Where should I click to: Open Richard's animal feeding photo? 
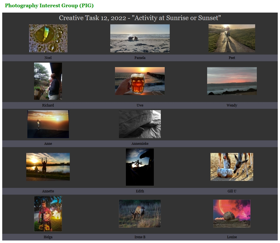48,81
